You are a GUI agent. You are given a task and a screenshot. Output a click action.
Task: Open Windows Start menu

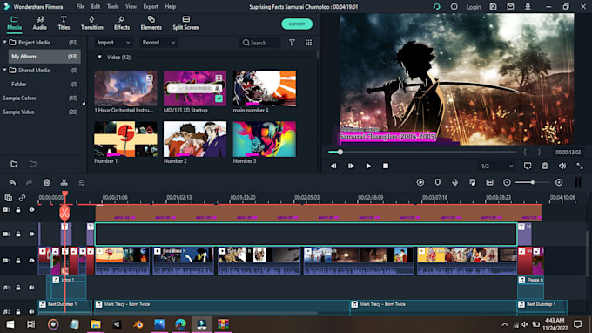tap(10, 324)
